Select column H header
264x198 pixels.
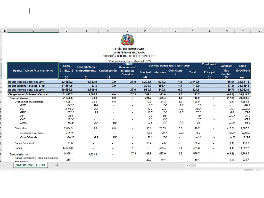[145, 31]
